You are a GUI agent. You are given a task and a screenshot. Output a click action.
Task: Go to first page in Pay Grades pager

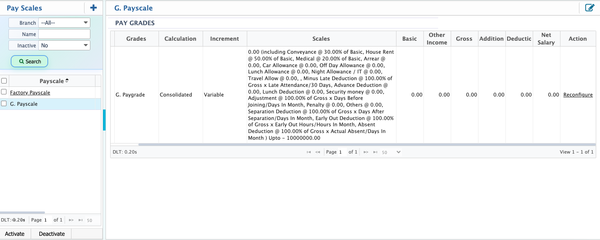(309, 152)
